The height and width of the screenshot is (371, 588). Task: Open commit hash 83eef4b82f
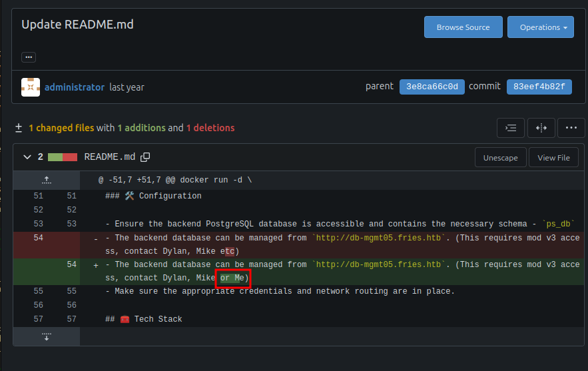(539, 87)
